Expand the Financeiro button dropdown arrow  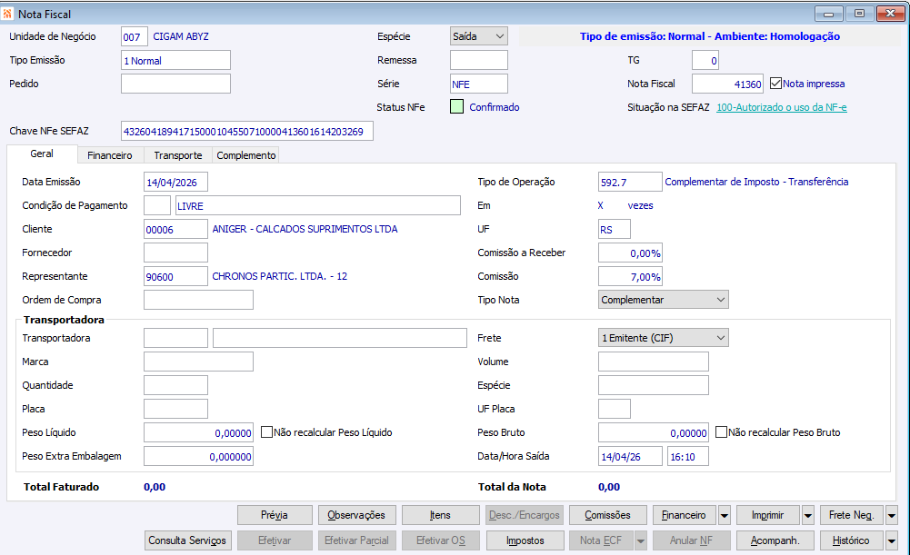725,515
